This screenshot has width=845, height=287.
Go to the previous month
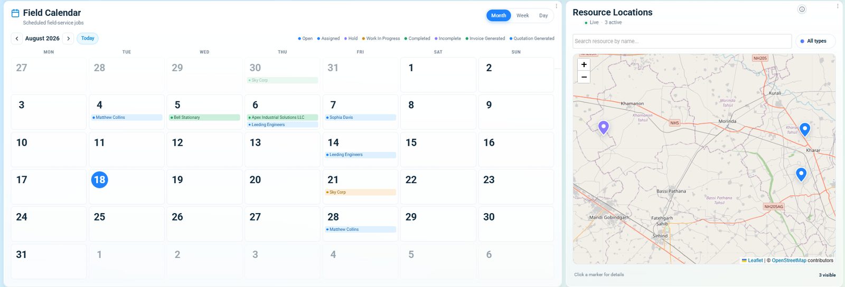[17, 39]
